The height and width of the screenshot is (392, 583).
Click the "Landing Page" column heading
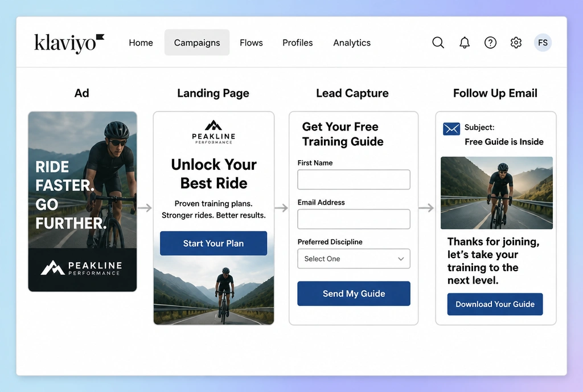pyautogui.click(x=213, y=93)
